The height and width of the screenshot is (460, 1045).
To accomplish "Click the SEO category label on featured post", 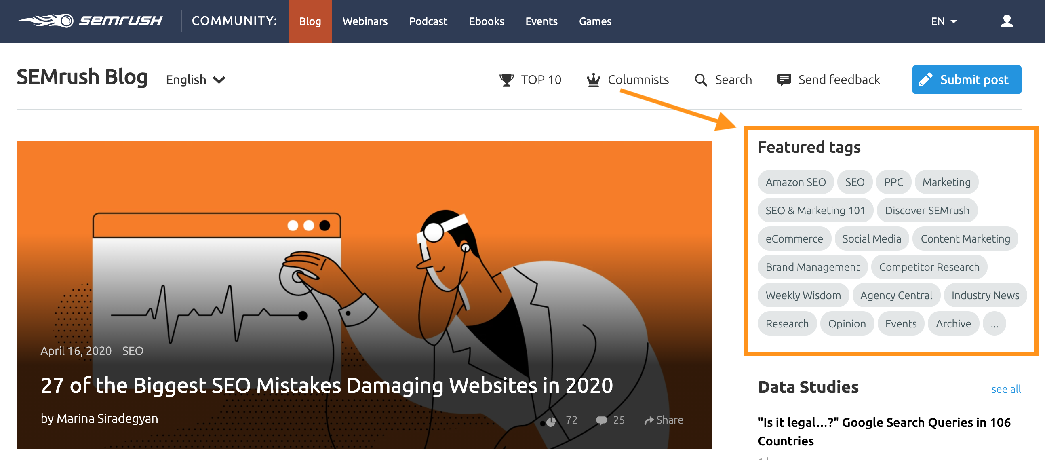I will click(x=133, y=351).
